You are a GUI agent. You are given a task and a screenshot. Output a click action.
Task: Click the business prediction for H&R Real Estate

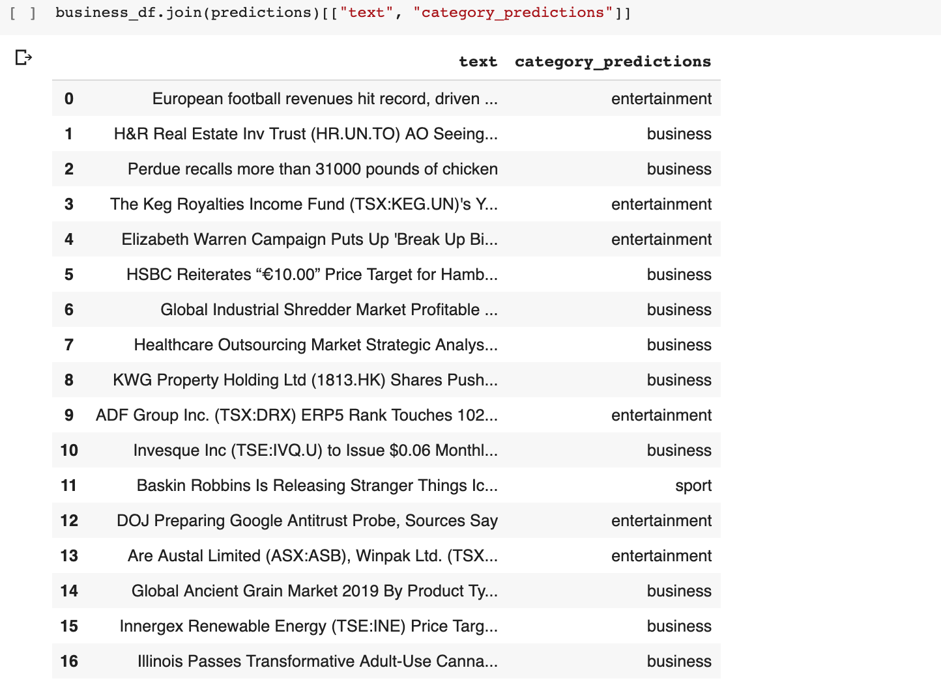click(678, 134)
